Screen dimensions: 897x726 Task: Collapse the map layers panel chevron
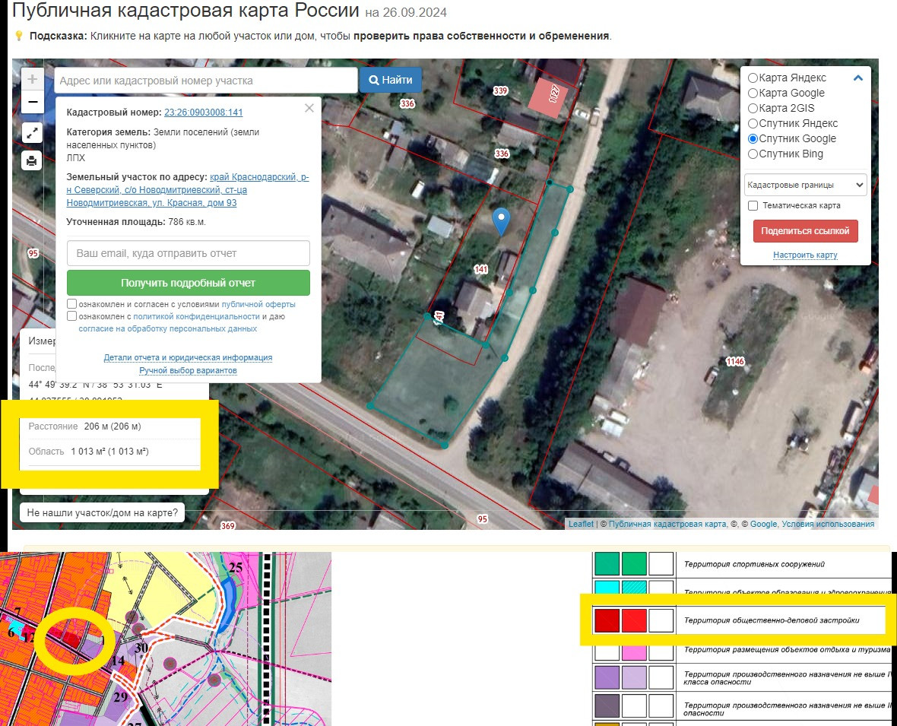tap(858, 78)
